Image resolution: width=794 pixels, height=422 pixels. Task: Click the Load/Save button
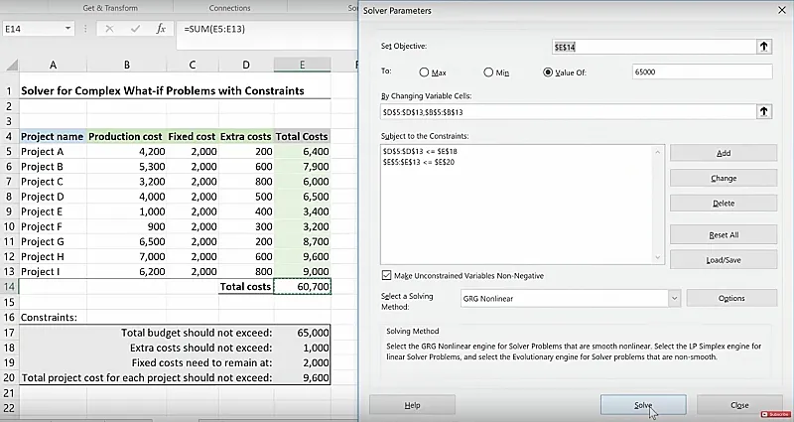723,259
